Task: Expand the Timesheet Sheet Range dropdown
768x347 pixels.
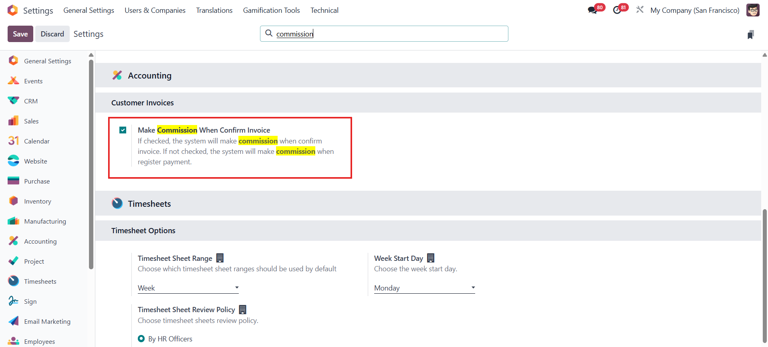Action: 188,288
